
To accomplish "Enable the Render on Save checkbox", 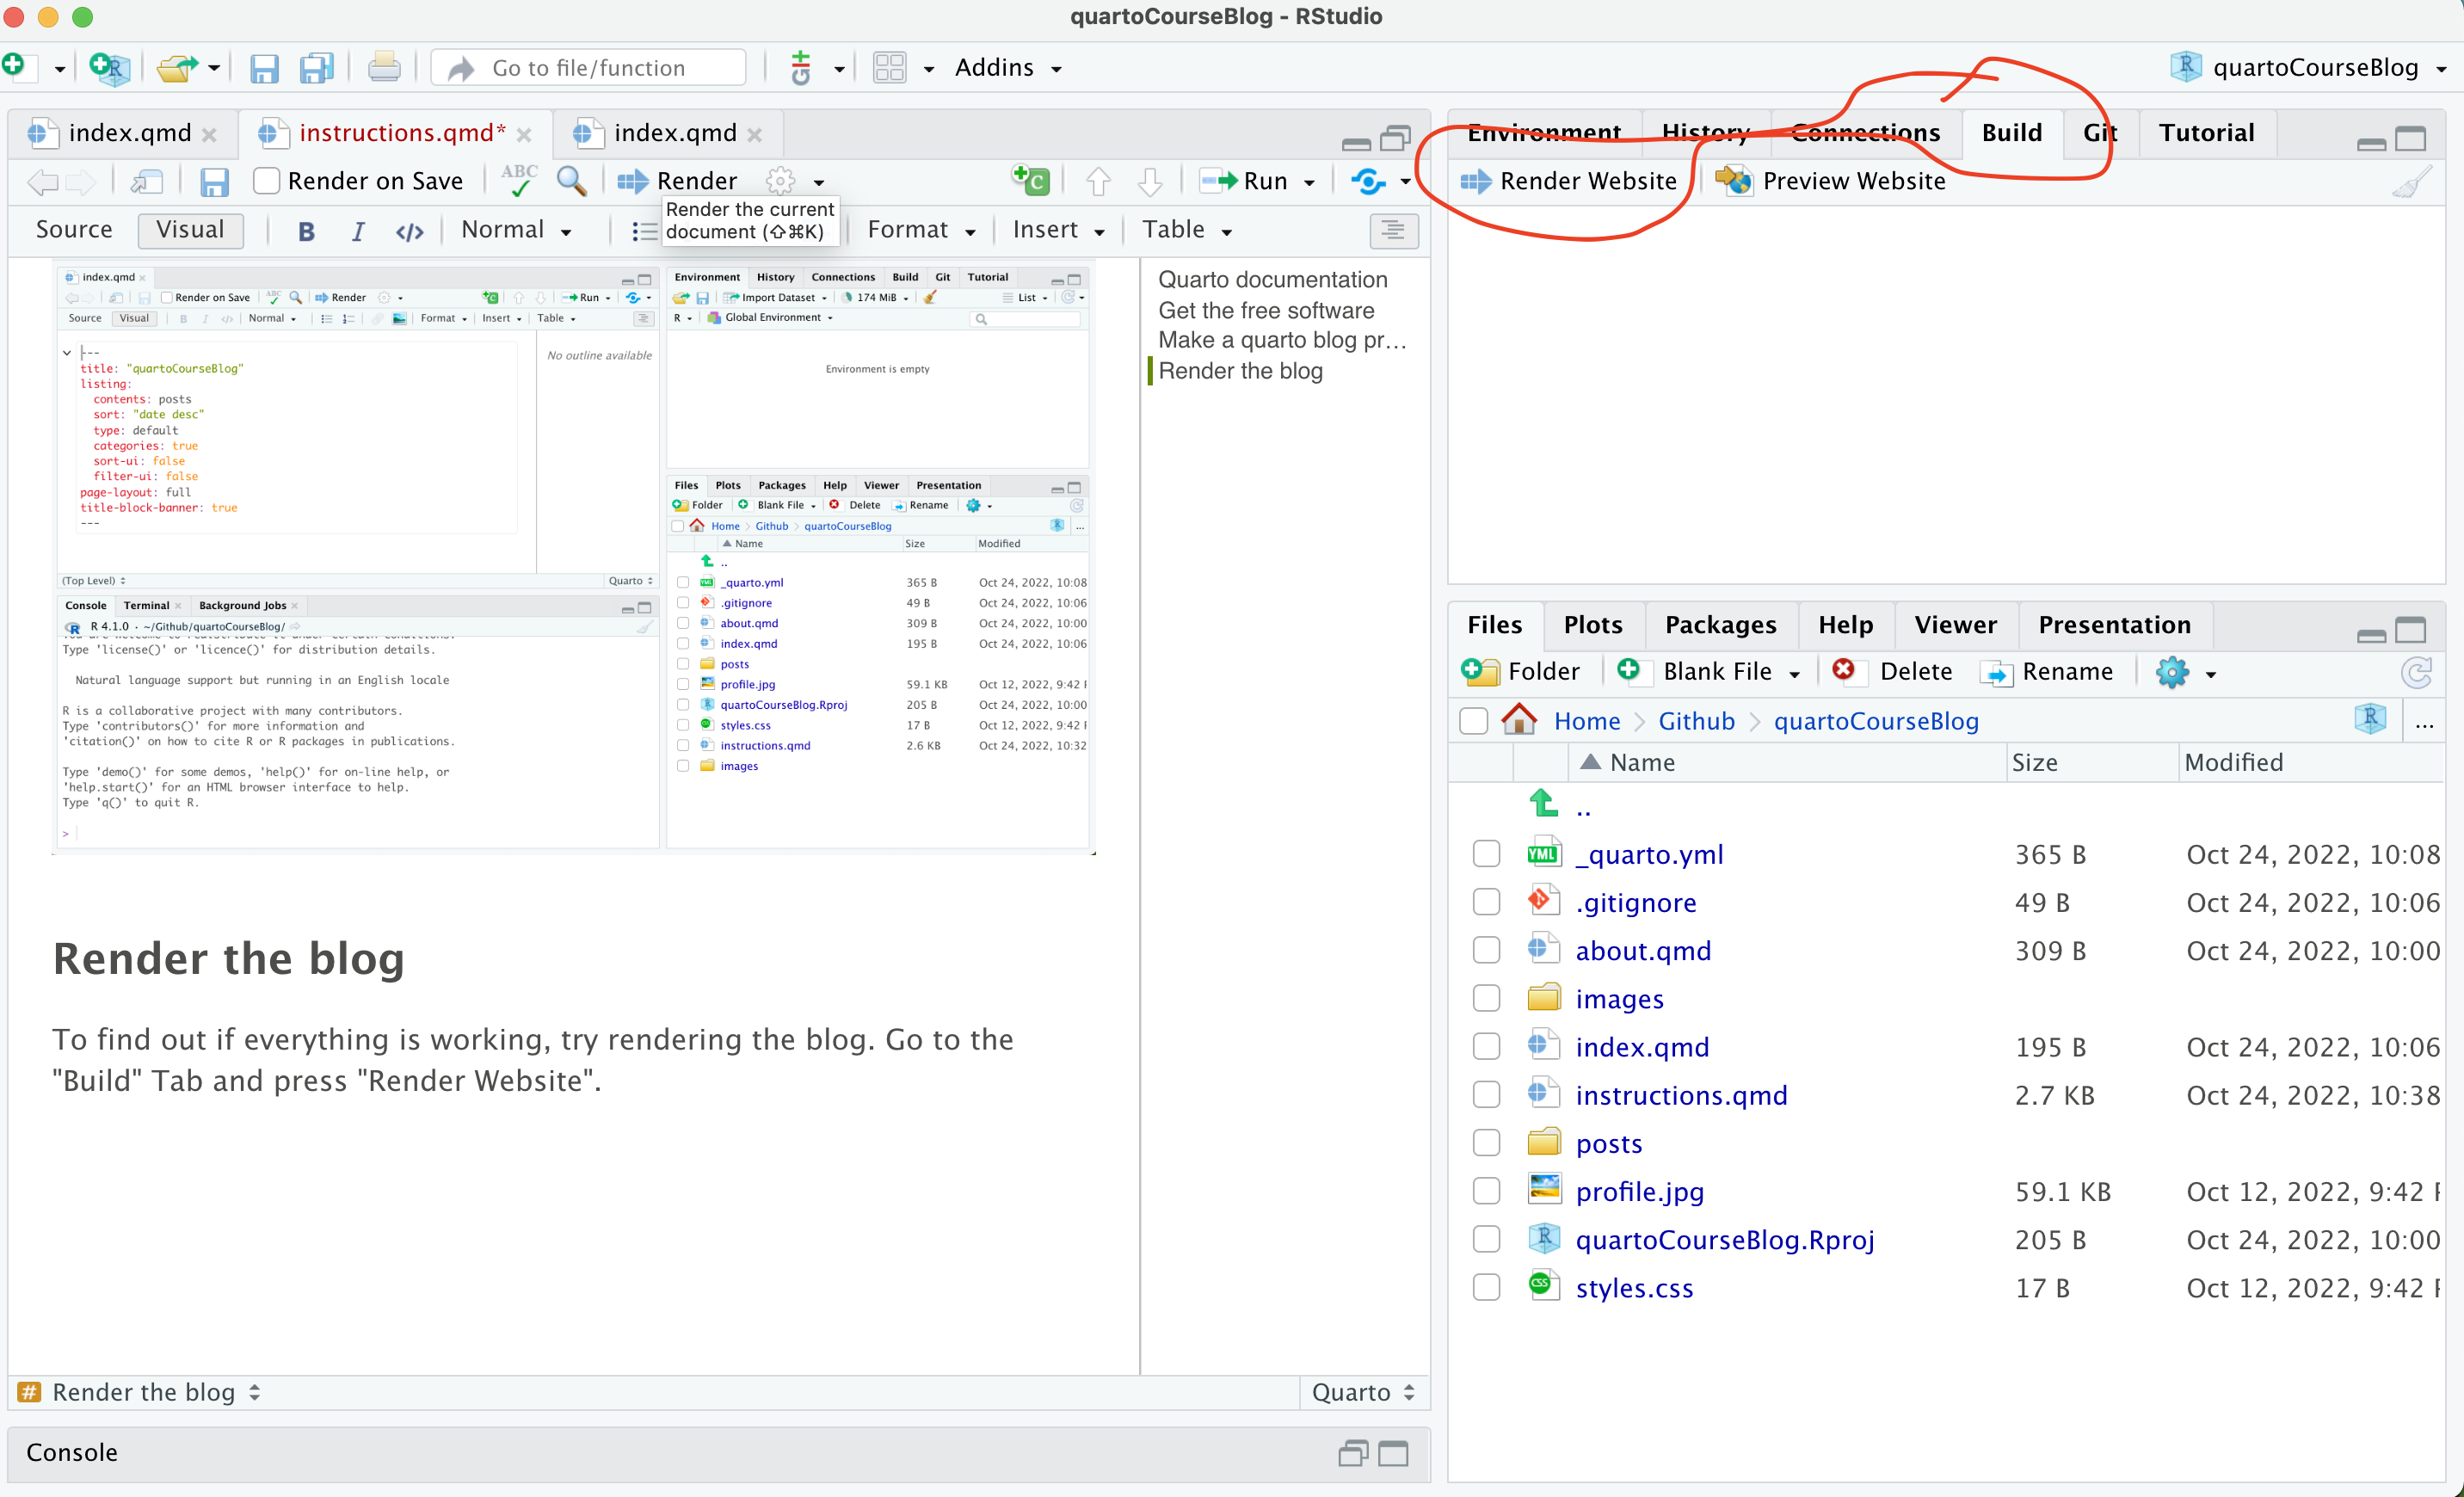I will click(x=266, y=181).
